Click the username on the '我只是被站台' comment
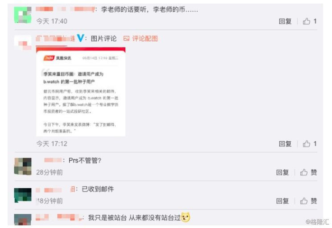 click(x=59, y=218)
